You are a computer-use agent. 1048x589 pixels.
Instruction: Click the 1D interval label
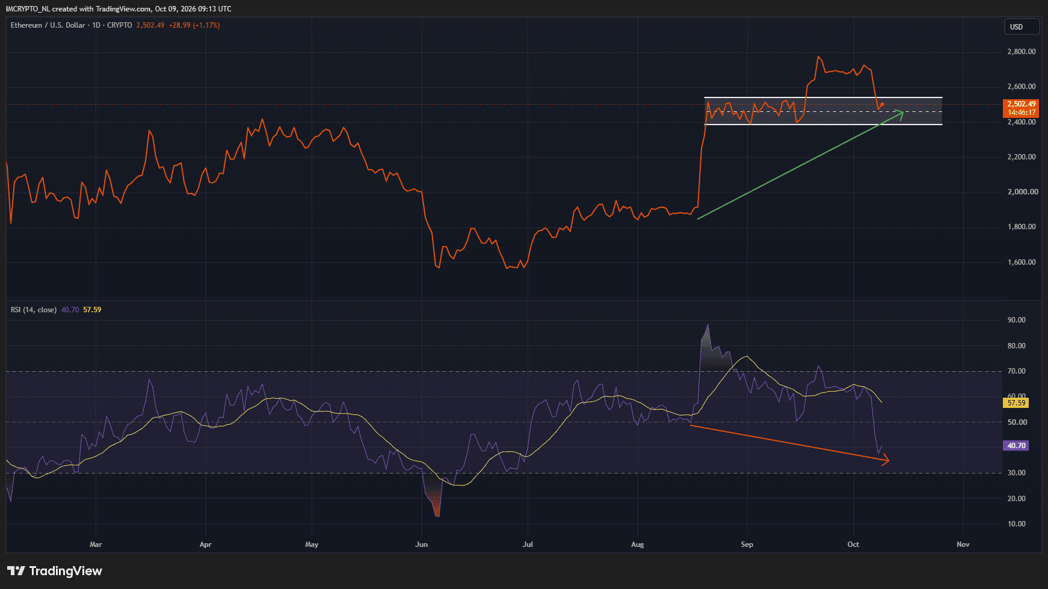(96, 25)
